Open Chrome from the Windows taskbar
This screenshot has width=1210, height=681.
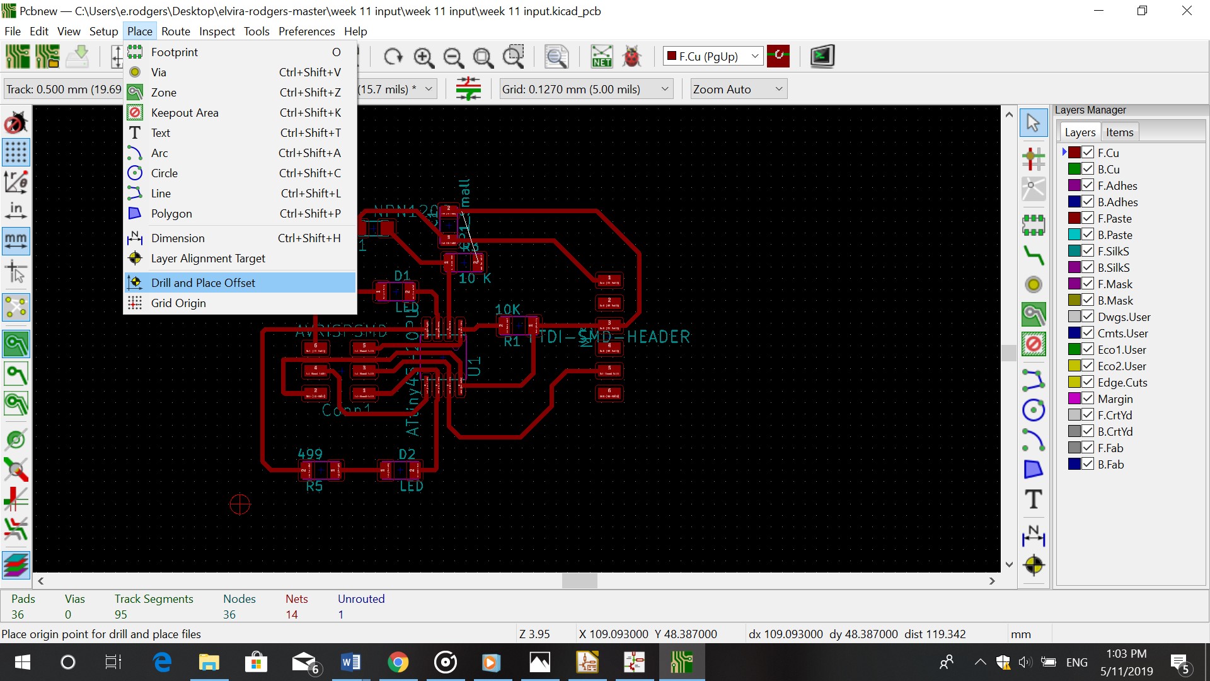(x=398, y=663)
